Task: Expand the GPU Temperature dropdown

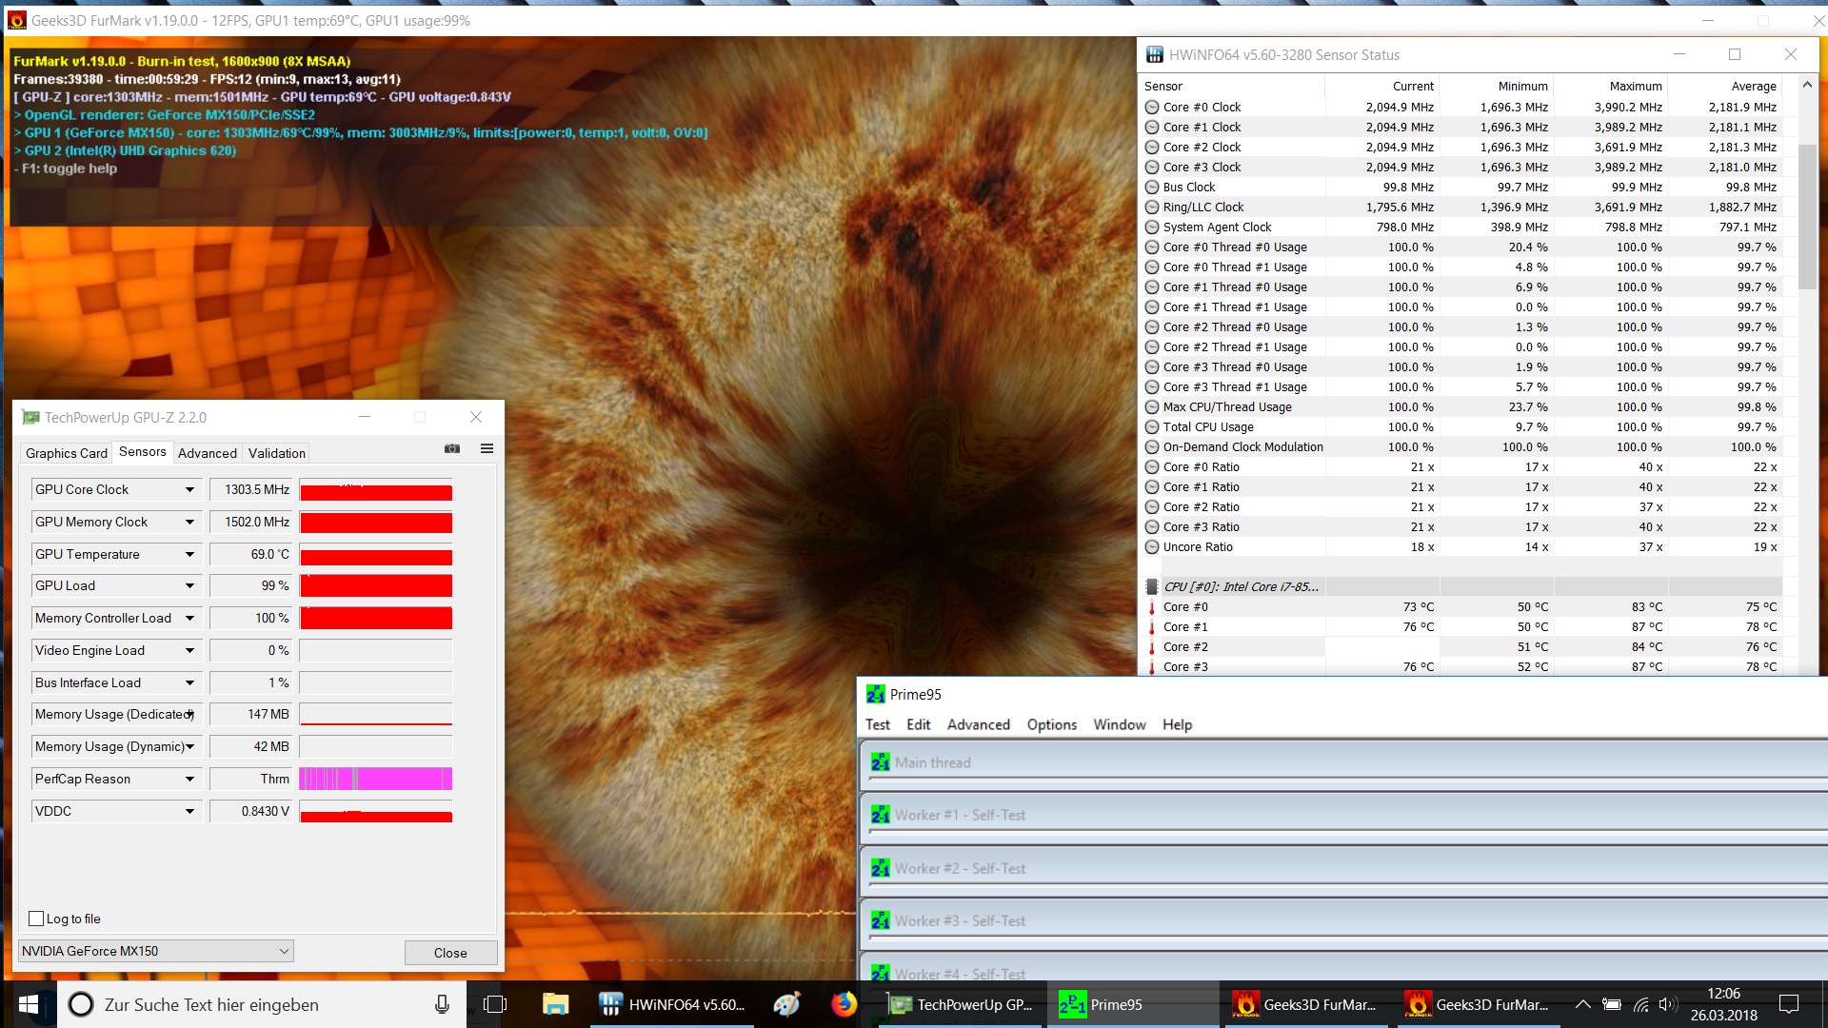Action: click(x=189, y=554)
